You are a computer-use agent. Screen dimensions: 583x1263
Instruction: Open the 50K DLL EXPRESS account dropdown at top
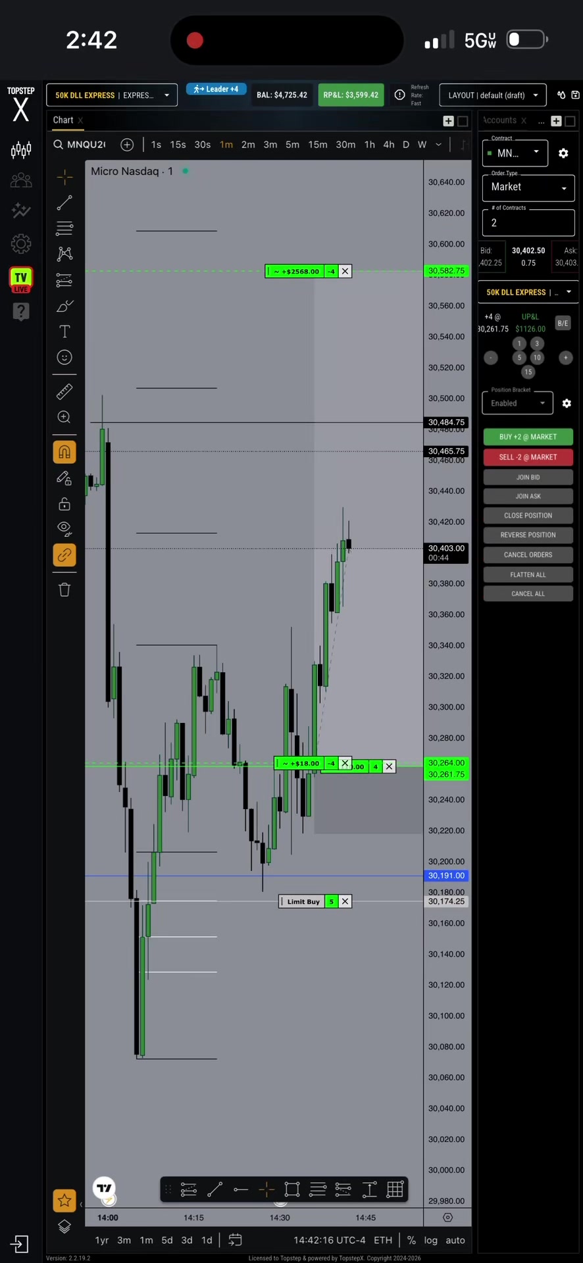pyautogui.click(x=112, y=95)
